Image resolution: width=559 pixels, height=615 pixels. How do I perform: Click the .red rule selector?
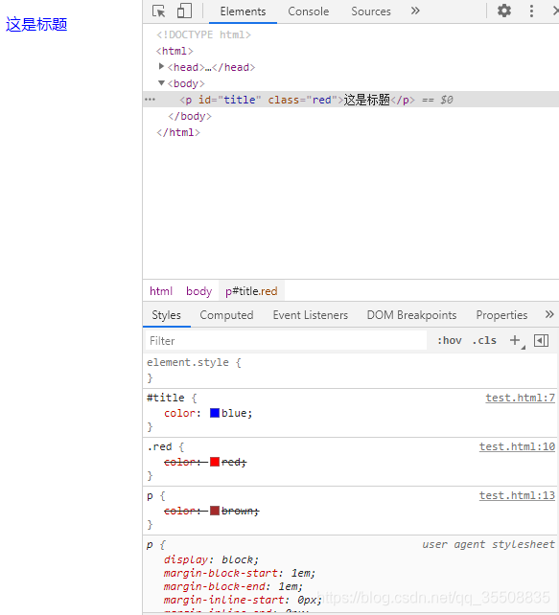tap(159, 446)
